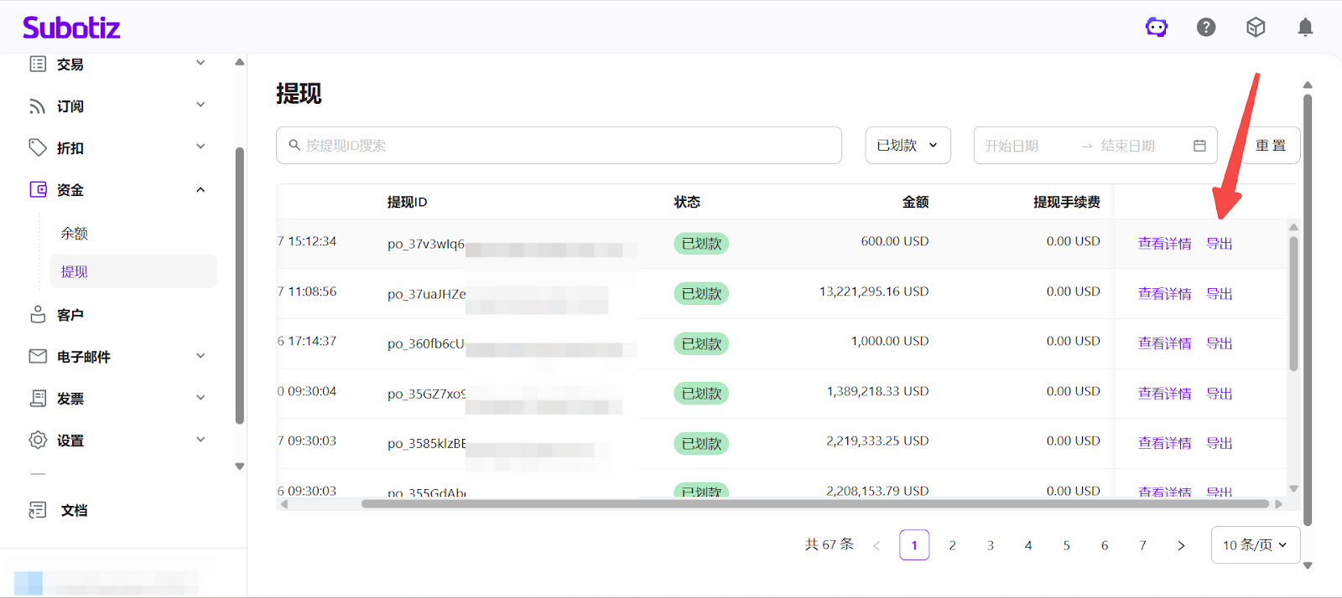Click the 按提现ID搜索 search field
The height and width of the screenshot is (598, 1342).
click(559, 146)
